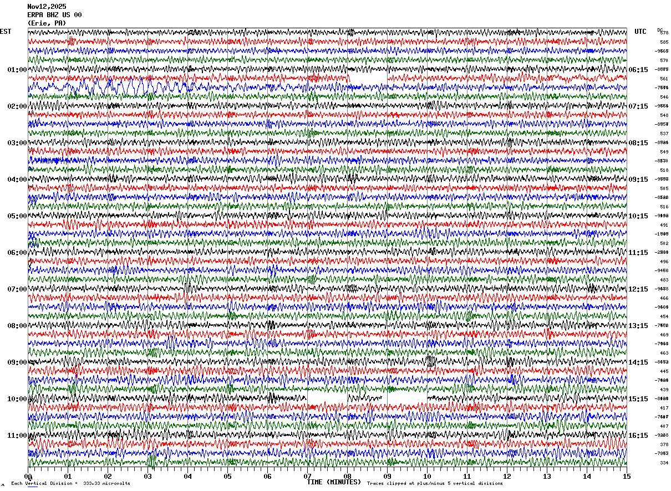
Task: Click the location label (Erie, PA)
Action: click(47, 23)
